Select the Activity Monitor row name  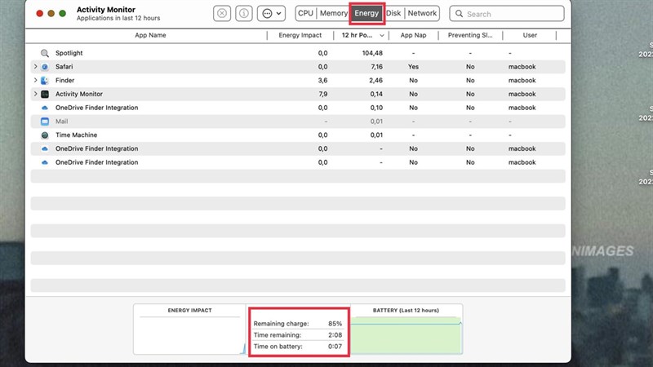point(79,94)
